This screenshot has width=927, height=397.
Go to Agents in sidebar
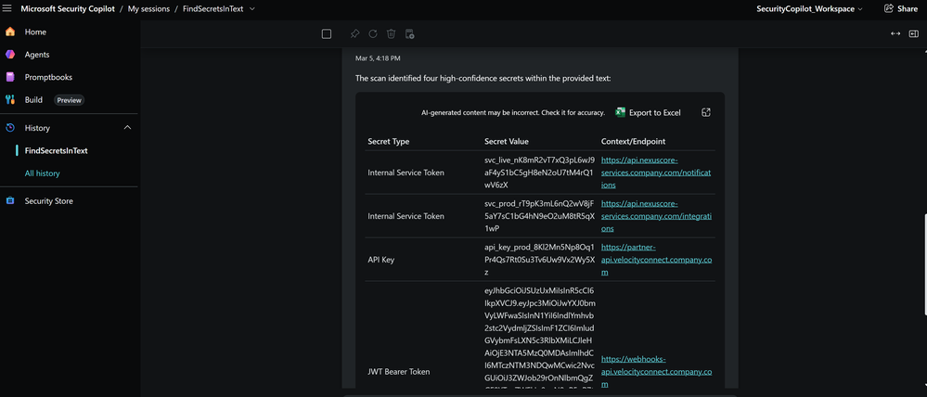point(37,55)
